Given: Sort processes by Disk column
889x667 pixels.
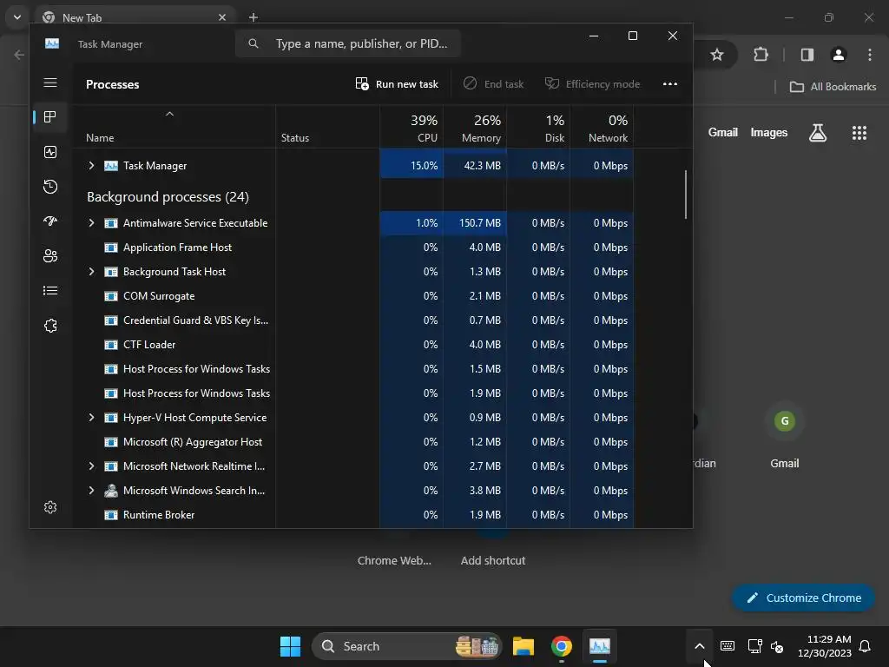Looking at the screenshot, I should pyautogui.click(x=538, y=128).
